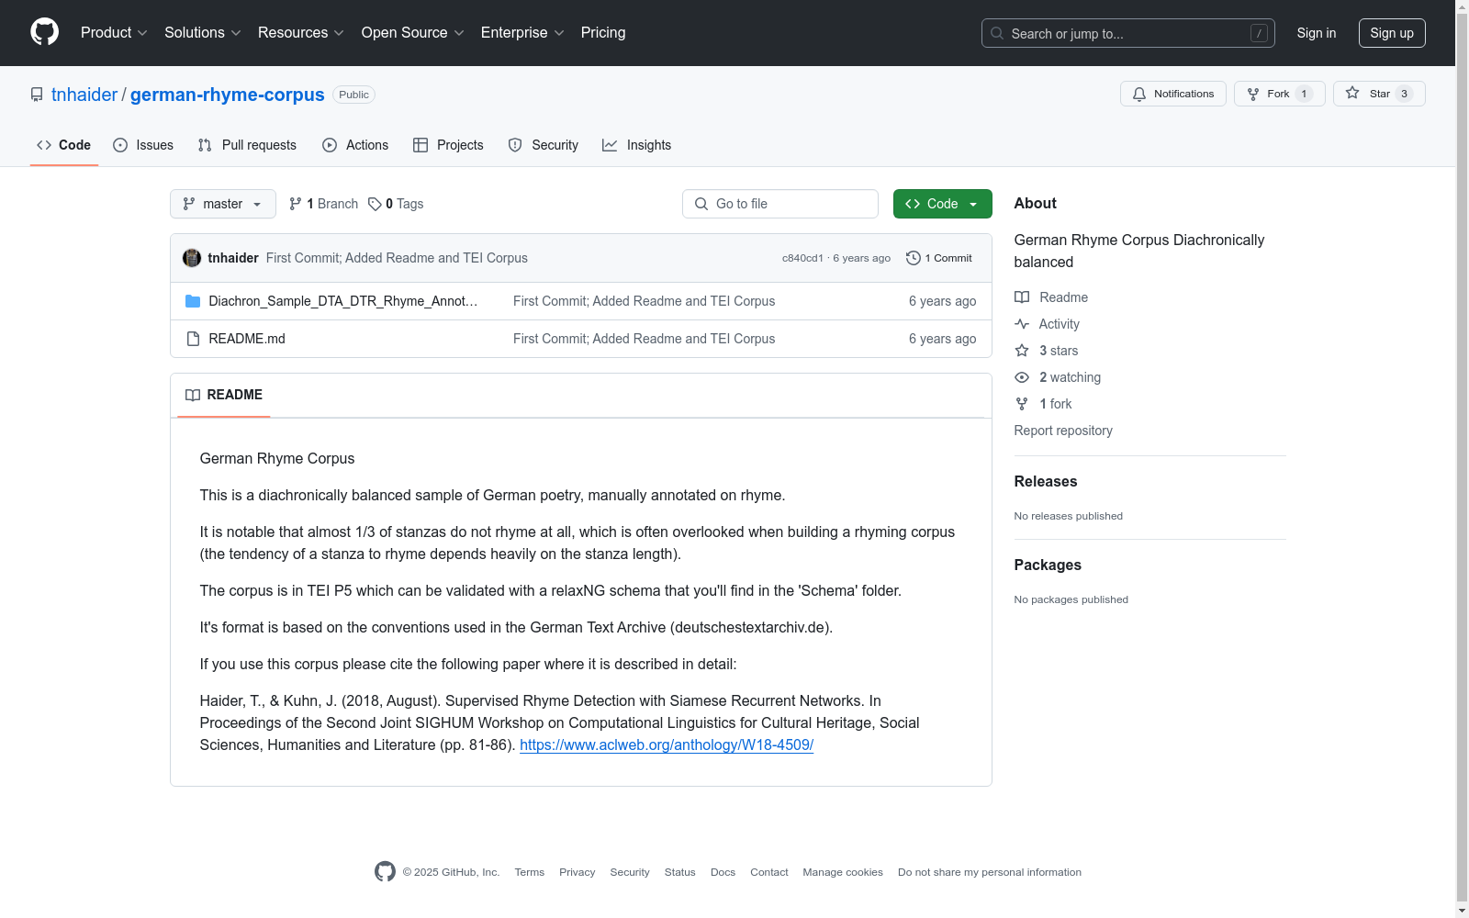
Task: Open the README.md file
Action: pos(247,339)
